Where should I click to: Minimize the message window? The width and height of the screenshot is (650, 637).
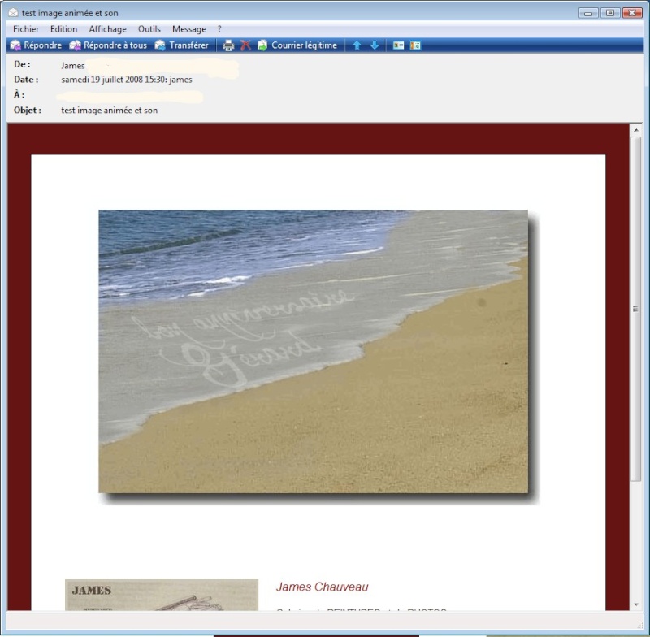(588, 13)
